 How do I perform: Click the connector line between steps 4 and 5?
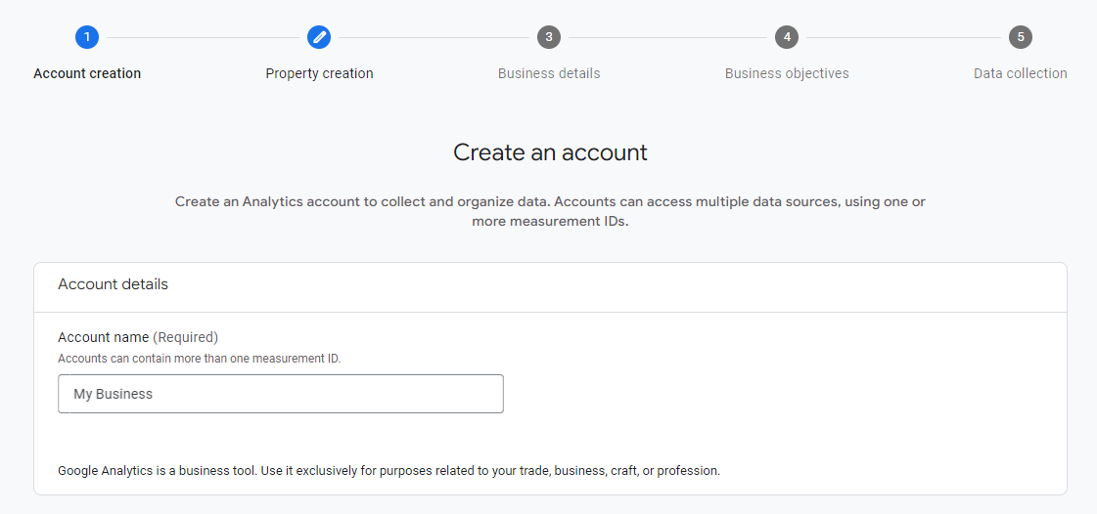pos(904,37)
